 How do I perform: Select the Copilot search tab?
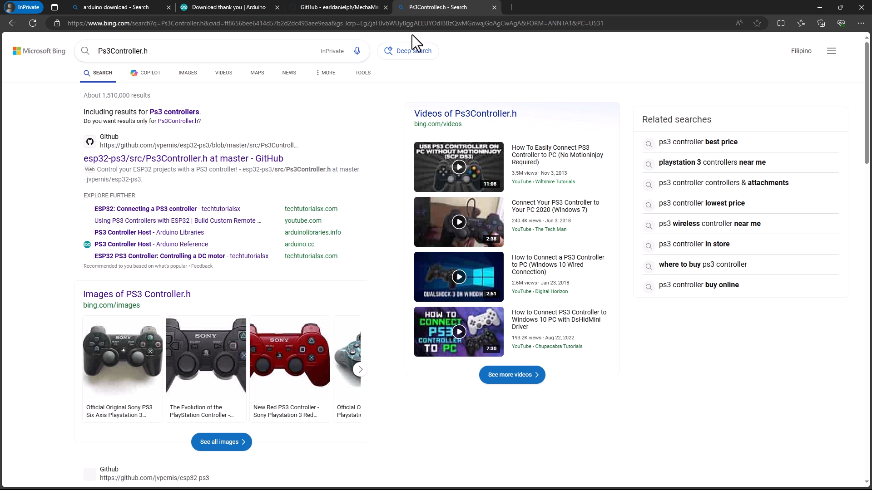click(x=146, y=73)
